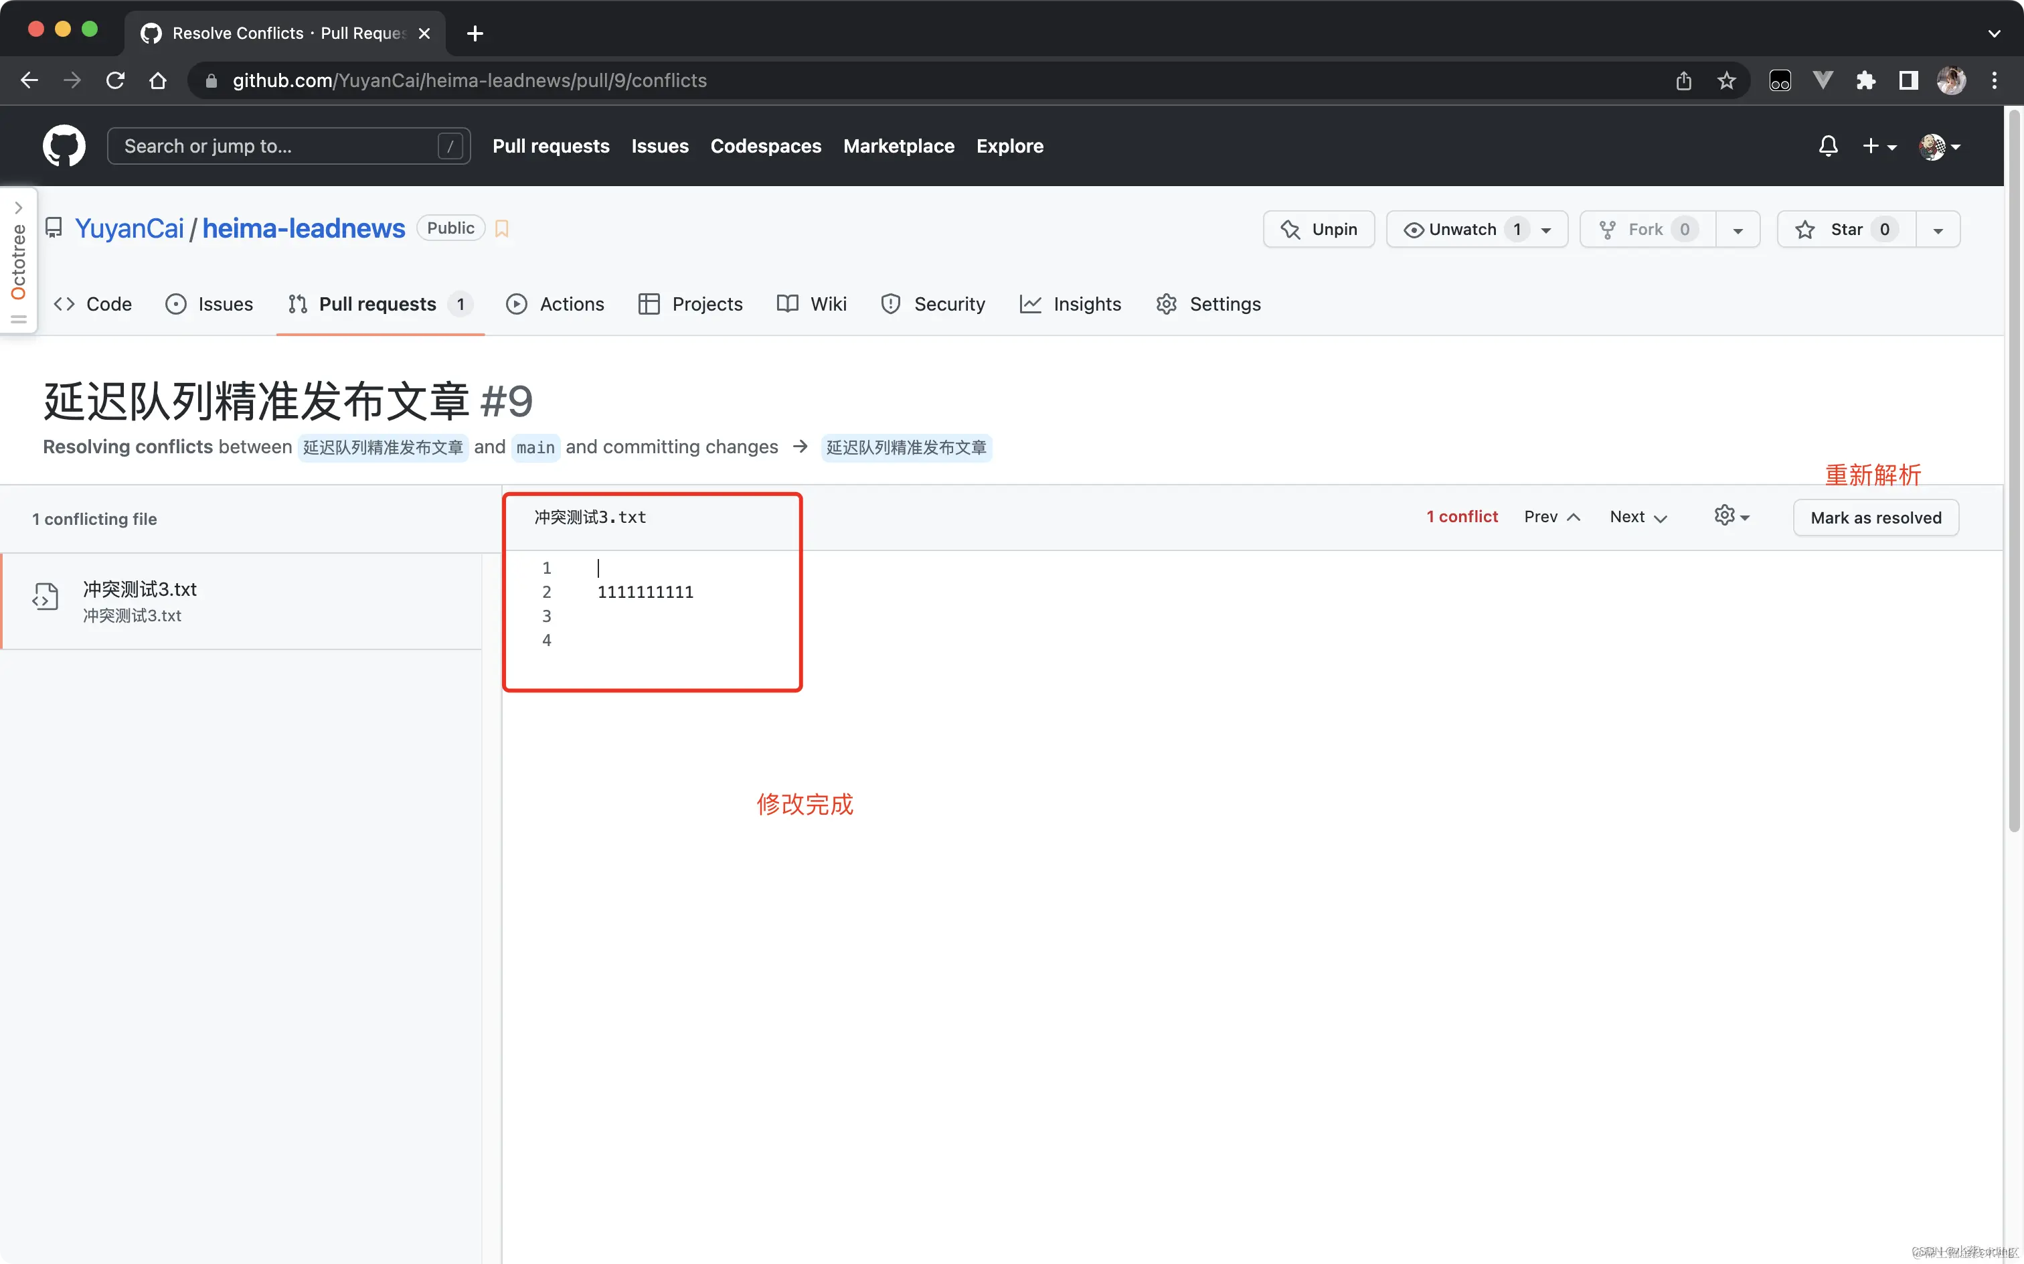
Task: Open the Marketplace menu item
Action: [898, 145]
